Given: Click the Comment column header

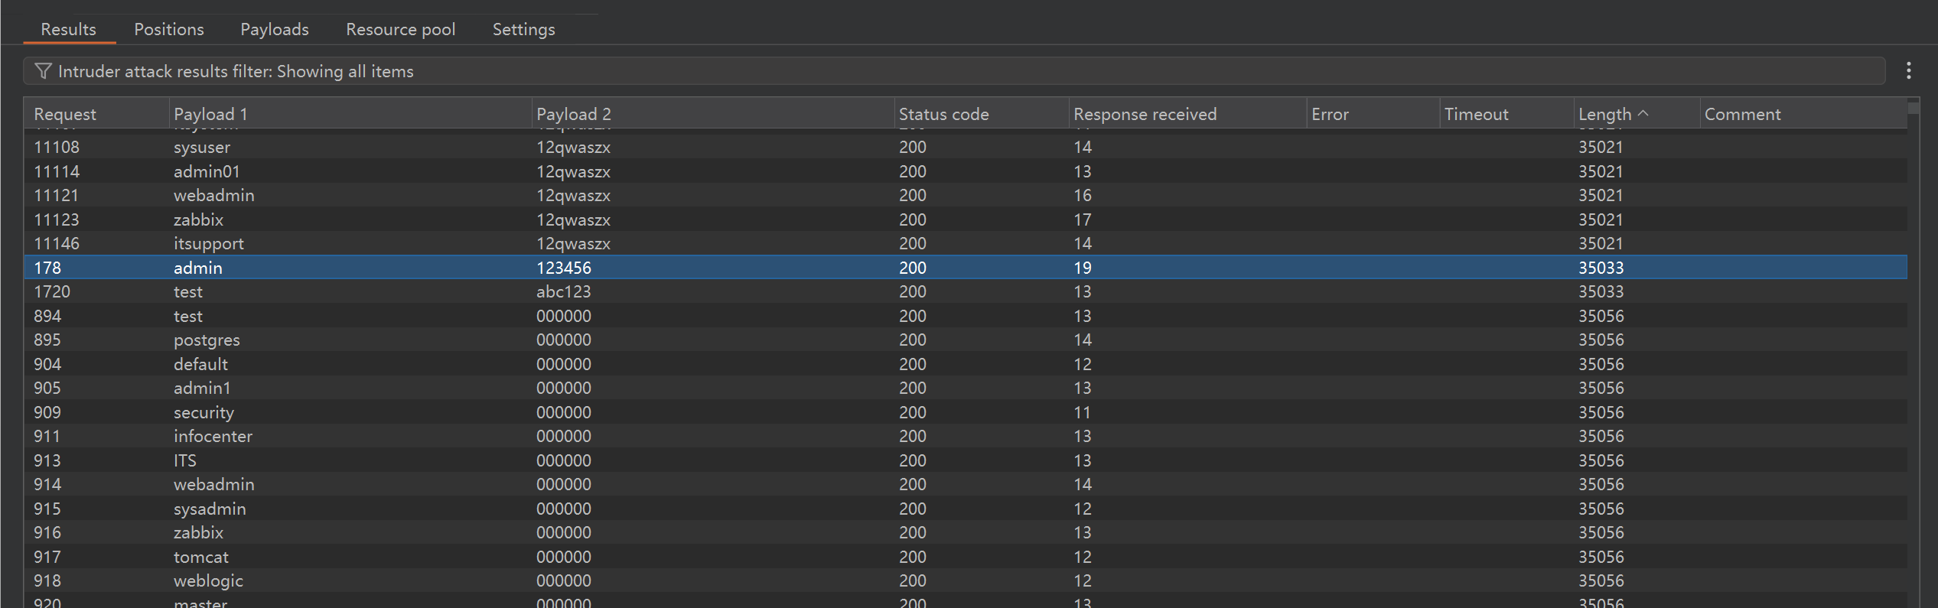Looking at the screenshot, I should click(1742, 114).
